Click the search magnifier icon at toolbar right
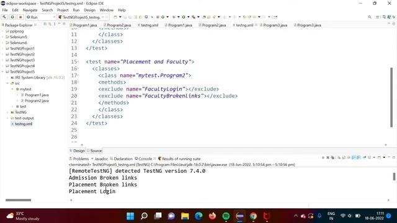The width and height of the screenshot is (397, 223). (370, 17)
